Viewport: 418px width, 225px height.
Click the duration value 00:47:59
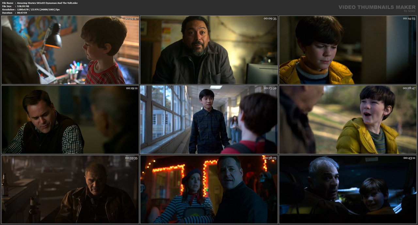pyautogui.click(x=22, y=13)
